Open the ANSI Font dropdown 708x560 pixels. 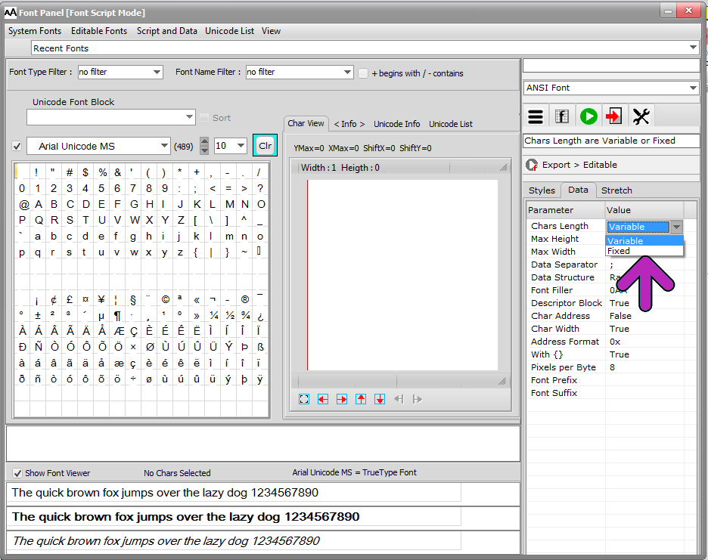[693, 88]
